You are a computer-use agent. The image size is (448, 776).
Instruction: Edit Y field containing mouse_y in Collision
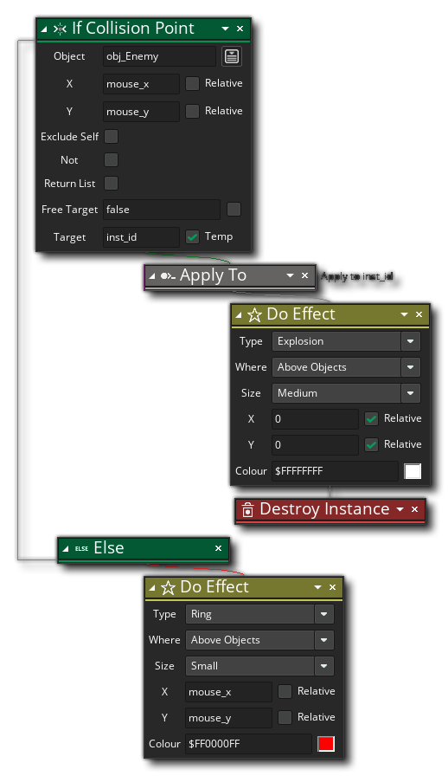[x=141, y=112]
